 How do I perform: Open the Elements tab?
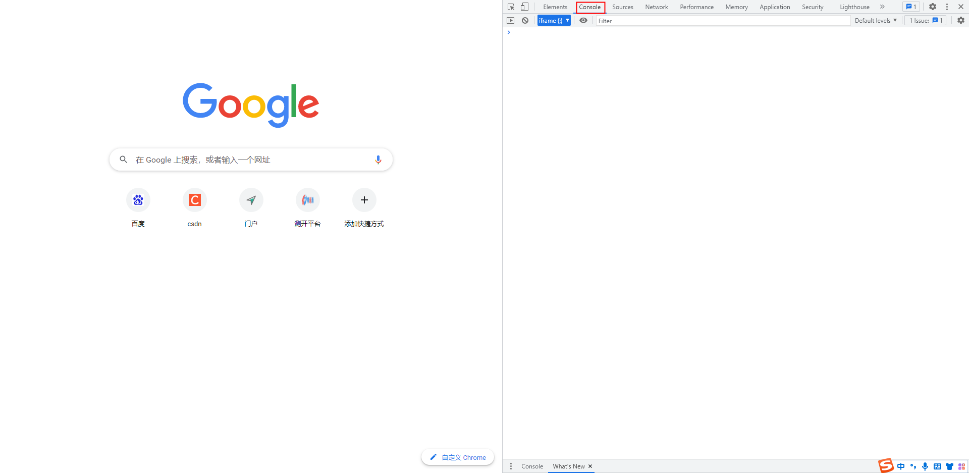(555, 7)
